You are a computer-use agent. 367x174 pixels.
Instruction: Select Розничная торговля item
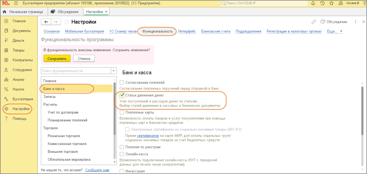77,136
